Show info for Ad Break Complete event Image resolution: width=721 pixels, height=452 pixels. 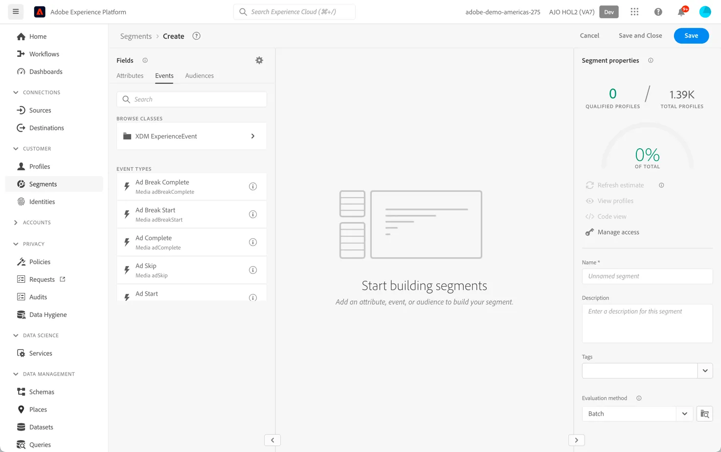[253, 186]
